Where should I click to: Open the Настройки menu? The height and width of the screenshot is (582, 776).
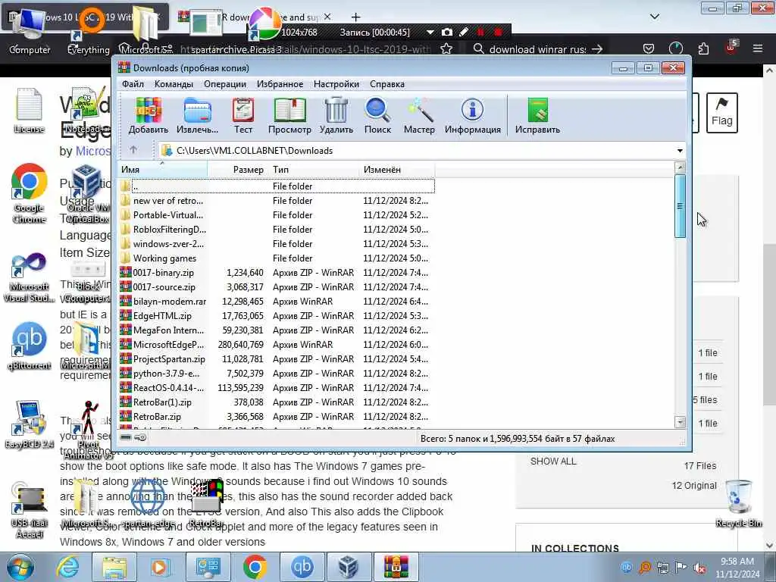[336, 84]
